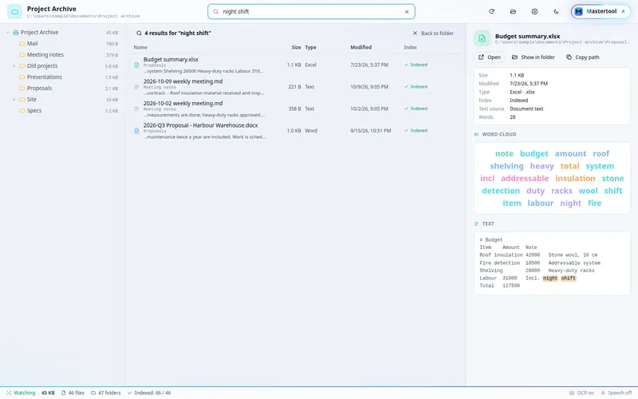This screenshot has height=399, width=638.
Task: Toggle OCR on in status bar
Action: [581, 393]
